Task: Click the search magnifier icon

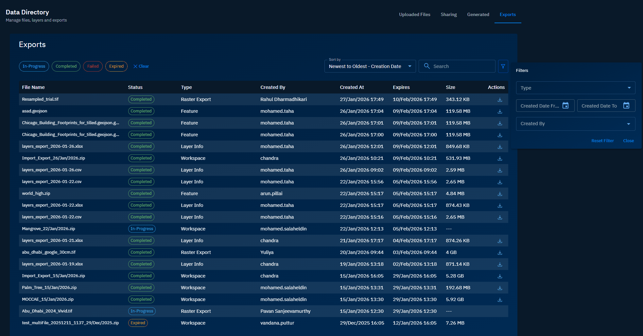Action: [x=427, y=66]
